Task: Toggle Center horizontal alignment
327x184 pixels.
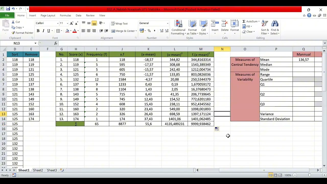Action: [x=89, y=31]
